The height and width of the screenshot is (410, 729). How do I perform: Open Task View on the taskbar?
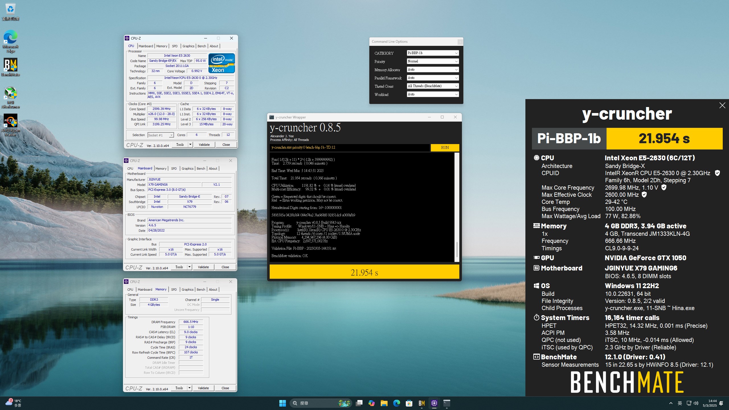click(x=359, y=403)
